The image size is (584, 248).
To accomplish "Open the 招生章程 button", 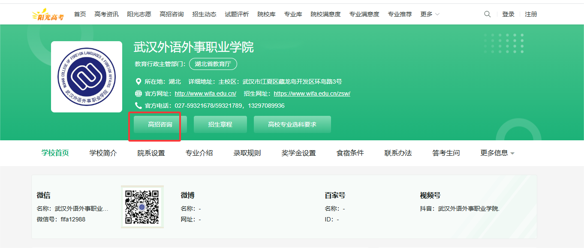I will tap(220, 124).
